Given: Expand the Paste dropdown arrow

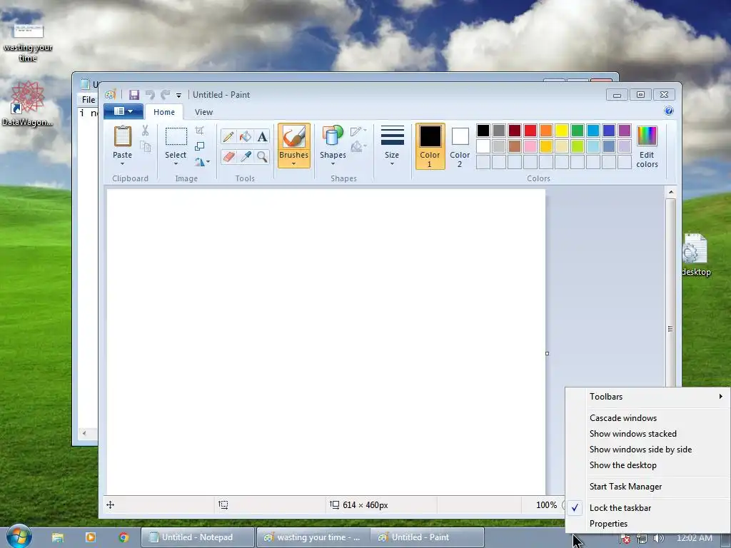Looking at the screenshot, I should click(123, 164).
